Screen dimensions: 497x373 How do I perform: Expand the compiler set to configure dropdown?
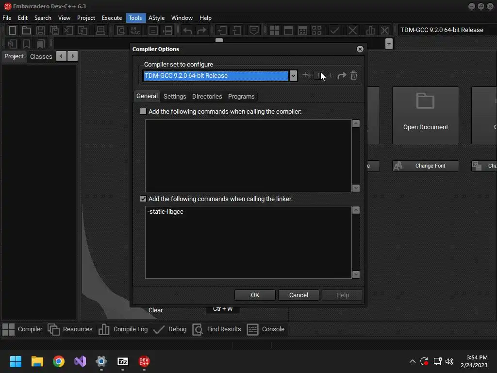click(293, 75)
